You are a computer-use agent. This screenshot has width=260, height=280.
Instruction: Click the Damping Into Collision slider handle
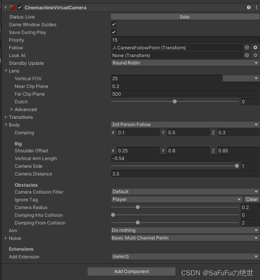(x=113, y=215)
